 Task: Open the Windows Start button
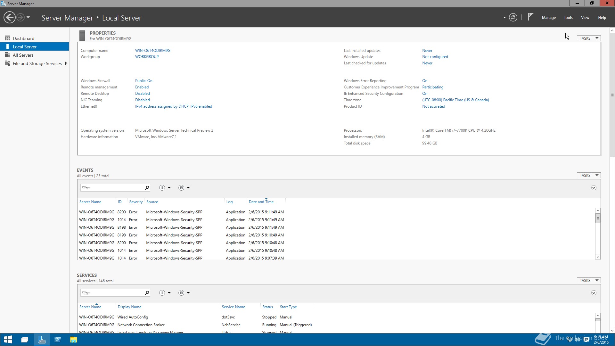point(8,340)
